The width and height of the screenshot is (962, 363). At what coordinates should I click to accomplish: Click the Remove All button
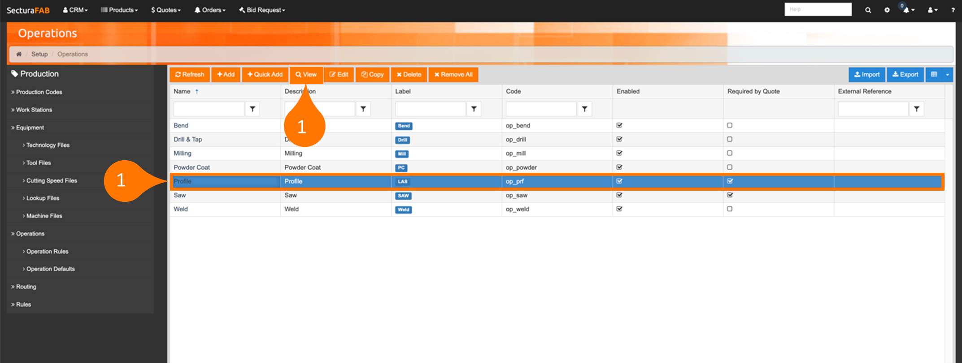(453, 74)
